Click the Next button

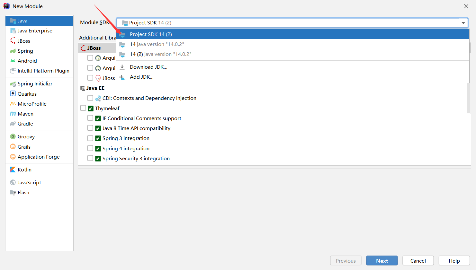click(382, 261)
